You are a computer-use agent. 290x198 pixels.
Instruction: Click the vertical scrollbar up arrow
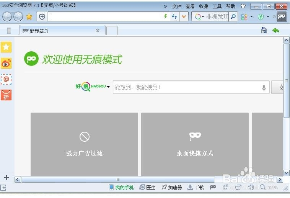tap(286, 40)
